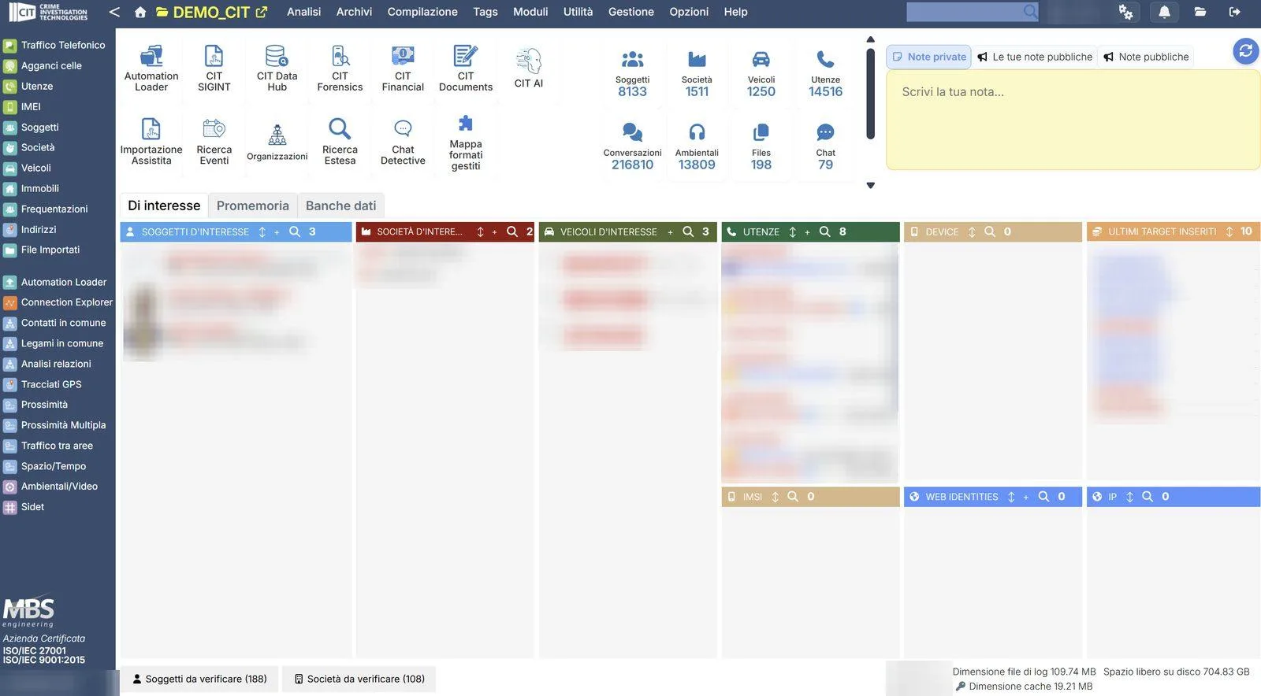1261x696 pixels.
Task: Open the Archivi menu
Action: (x=354, y=12)
